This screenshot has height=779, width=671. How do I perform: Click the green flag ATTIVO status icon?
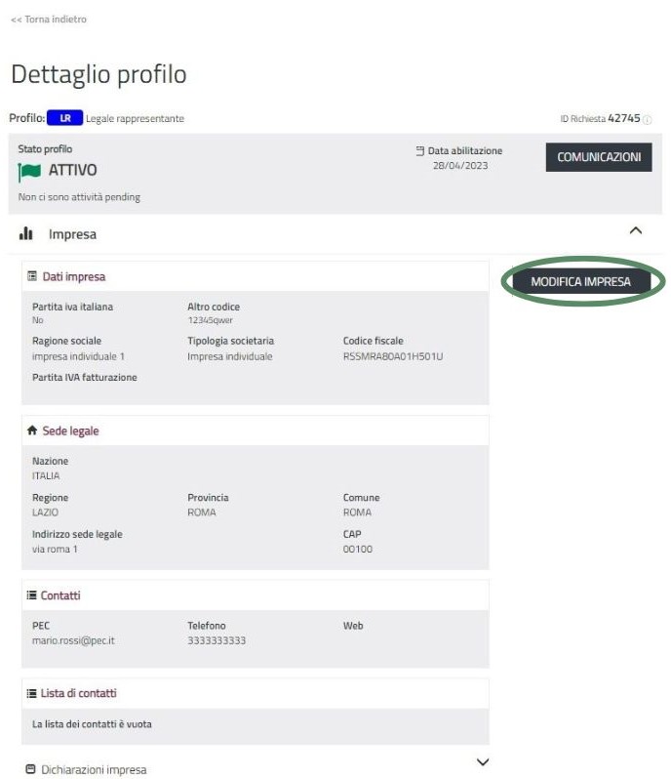[x=29, y=171]
